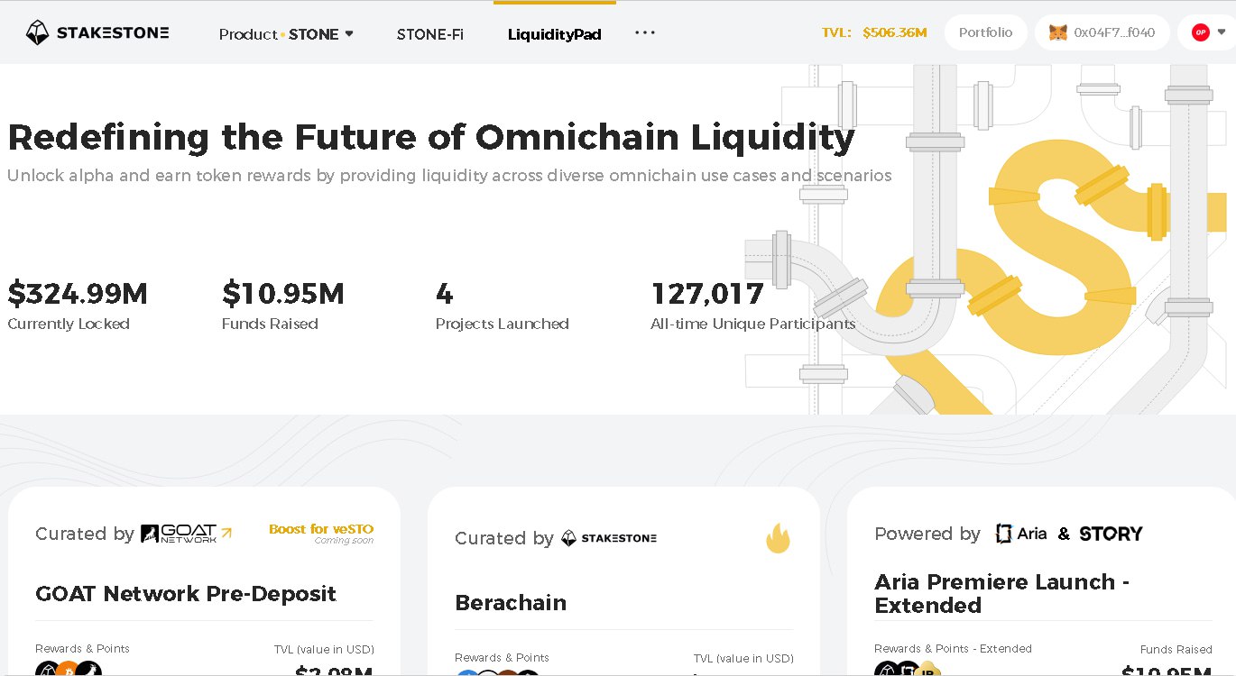Click the GOAT Network logo

(x=179, y=534)
